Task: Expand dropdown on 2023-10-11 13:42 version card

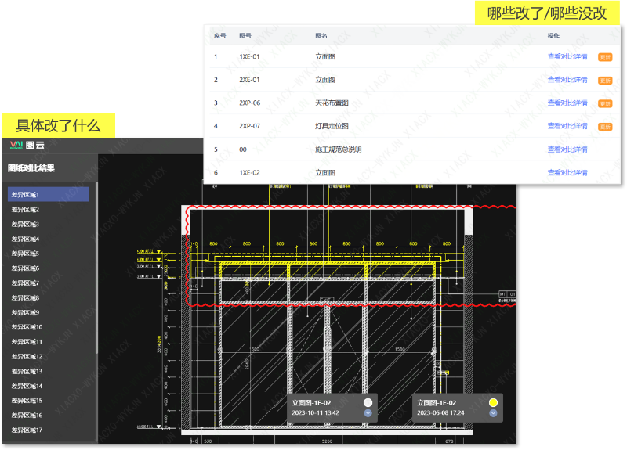Action: (368, 413)
